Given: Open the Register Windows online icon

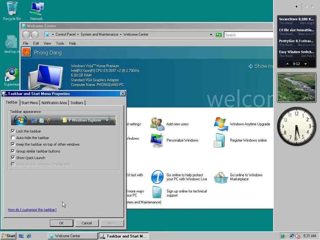Looking at the screenshot, I should (220, 140).
